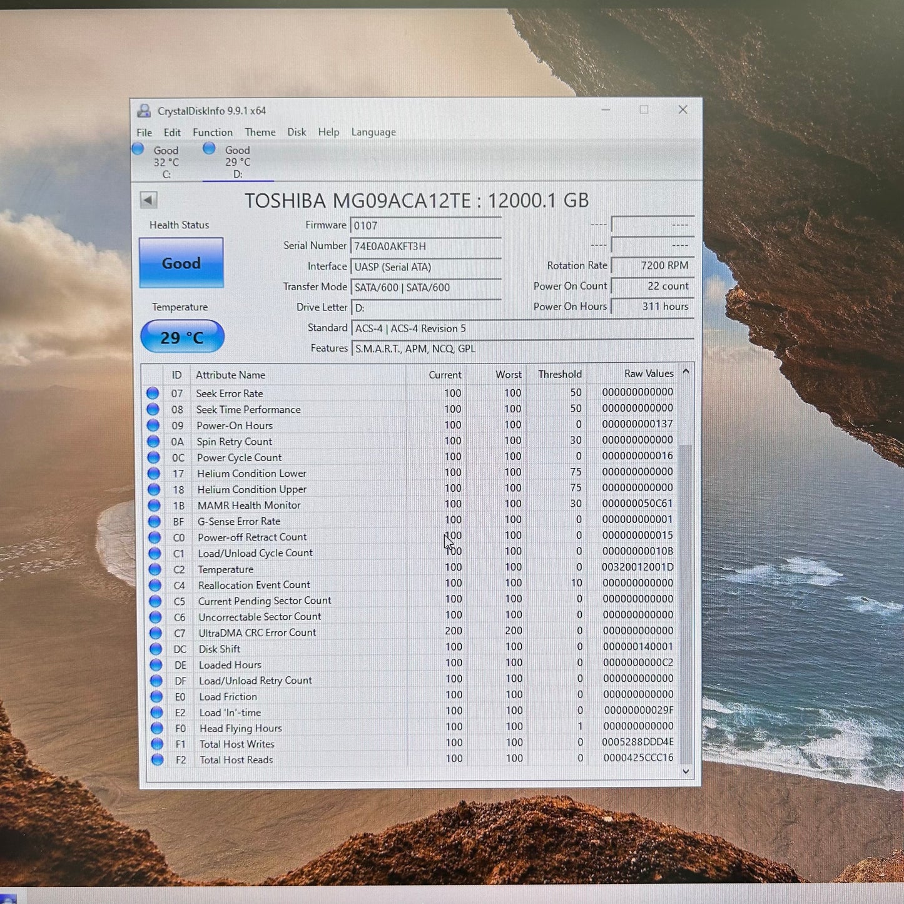Click the status orb for Helium Condition Upper

click(154, 489)
